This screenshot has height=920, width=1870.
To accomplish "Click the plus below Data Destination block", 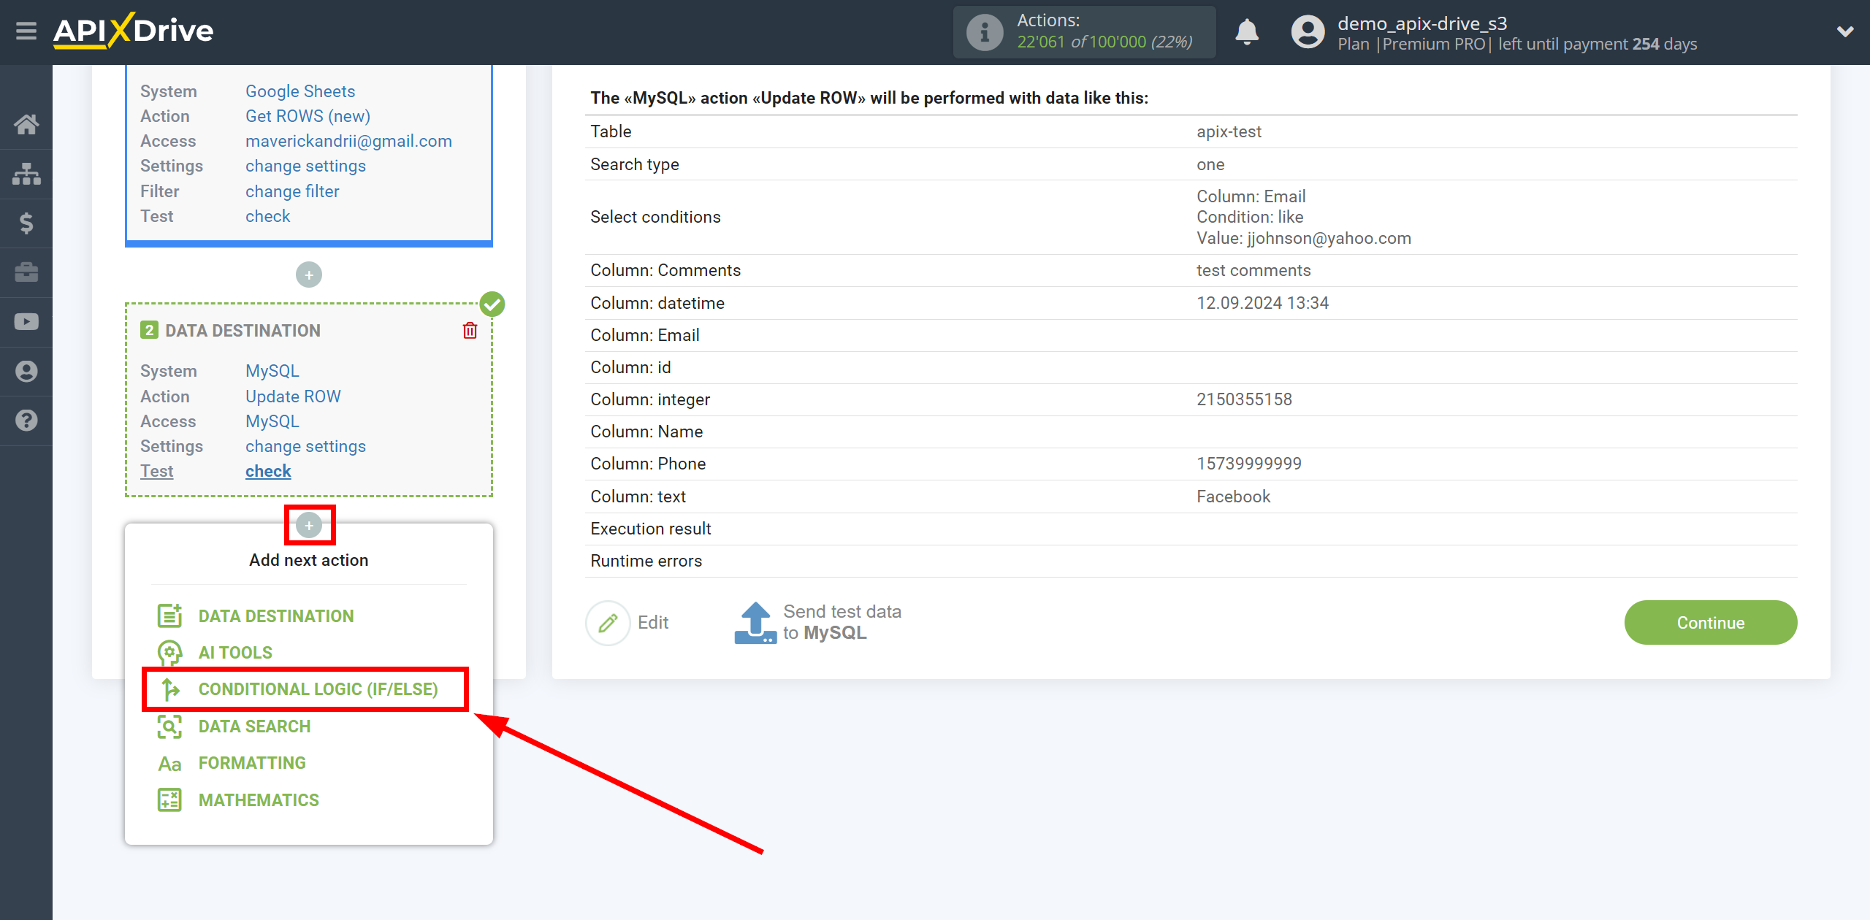I will pyautogui.click(x=309, y=525).
